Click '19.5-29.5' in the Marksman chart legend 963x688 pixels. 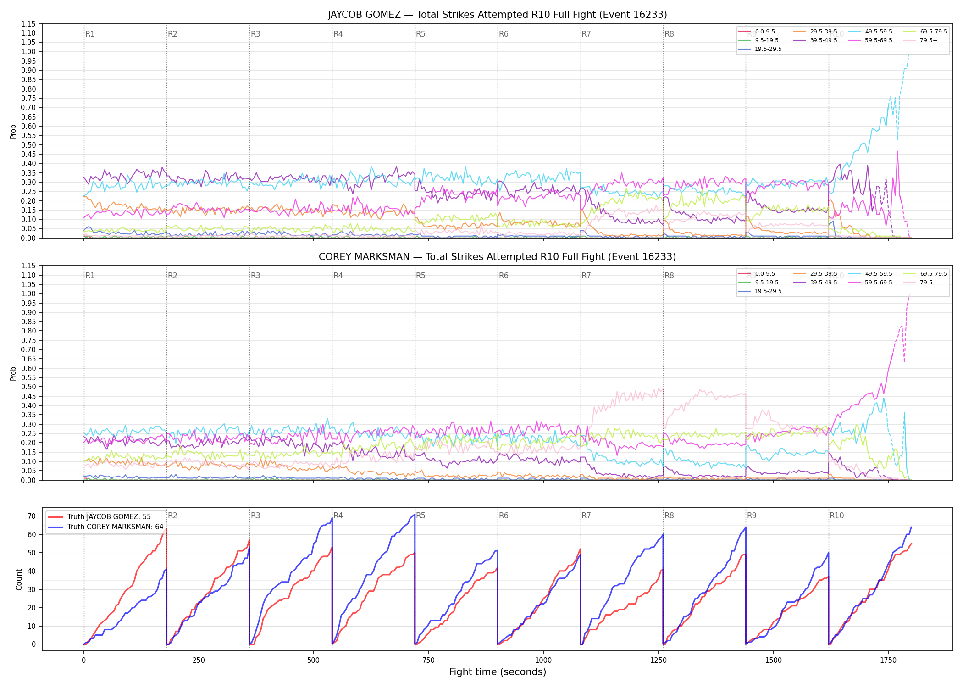(x=768, y=291)
